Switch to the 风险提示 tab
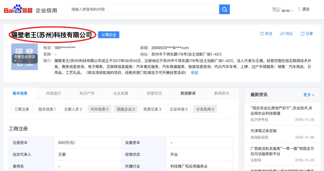 coord(53,93)
